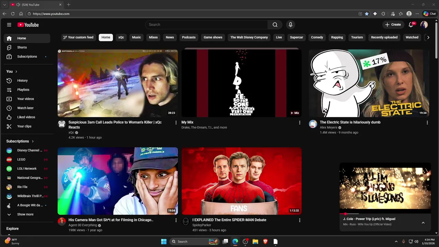Open the account avatar menu
The image size is (439, 247).
click(x=424, y=25)
